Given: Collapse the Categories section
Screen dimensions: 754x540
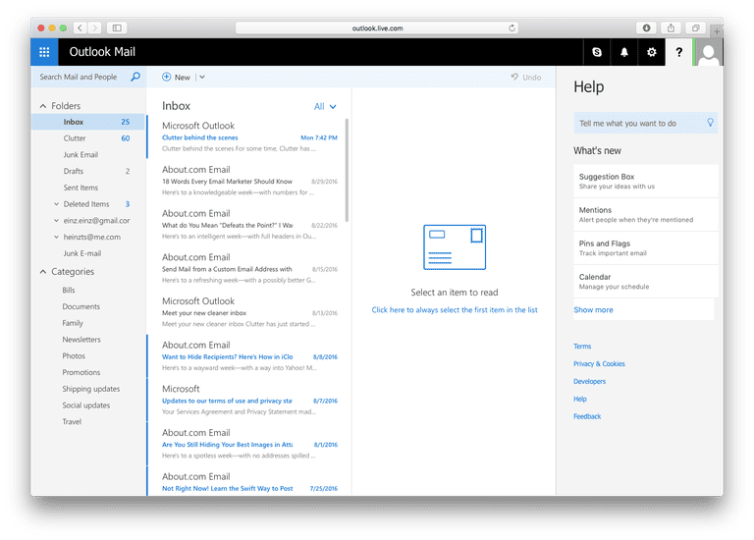Looking at the screenshot, I should coord(43,272).
